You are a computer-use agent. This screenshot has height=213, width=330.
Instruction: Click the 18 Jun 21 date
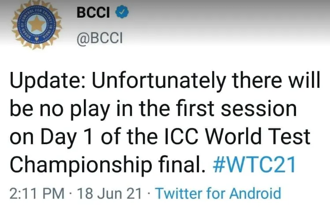coord(109,193)
